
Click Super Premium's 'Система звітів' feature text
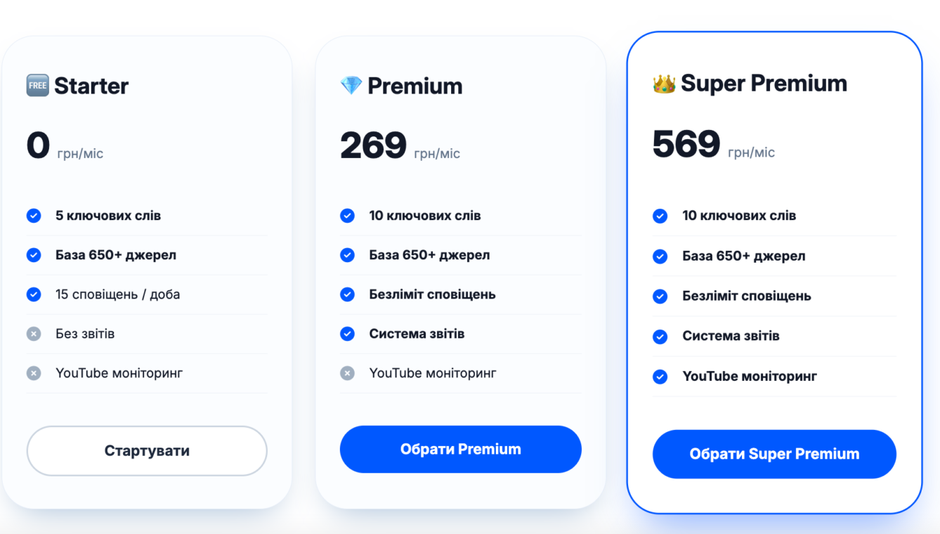(x=731, y=336)
